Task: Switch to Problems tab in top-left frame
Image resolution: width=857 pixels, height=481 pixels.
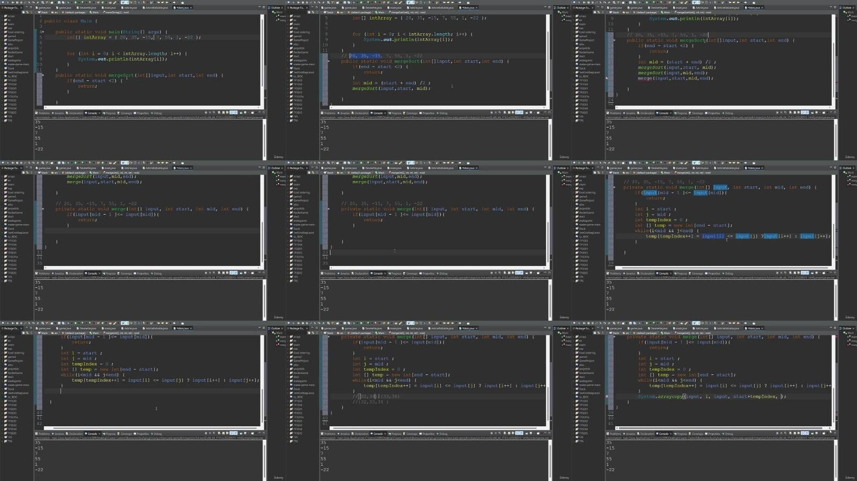Action: pyautogui.click(x=43, y=113)
